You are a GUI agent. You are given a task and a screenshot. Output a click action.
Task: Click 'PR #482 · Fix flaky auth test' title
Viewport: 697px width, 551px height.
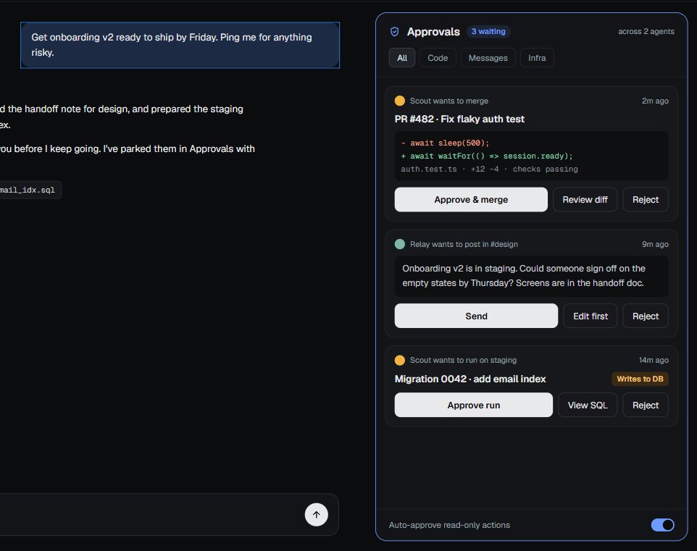(x=459, y=119)
